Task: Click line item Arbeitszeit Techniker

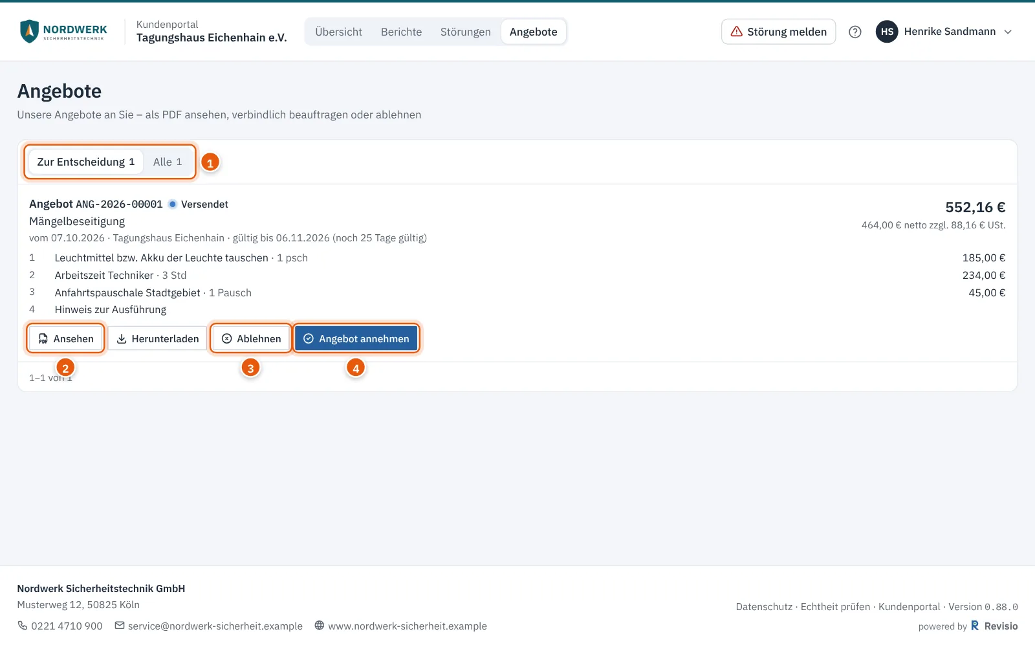Action: 104,275
